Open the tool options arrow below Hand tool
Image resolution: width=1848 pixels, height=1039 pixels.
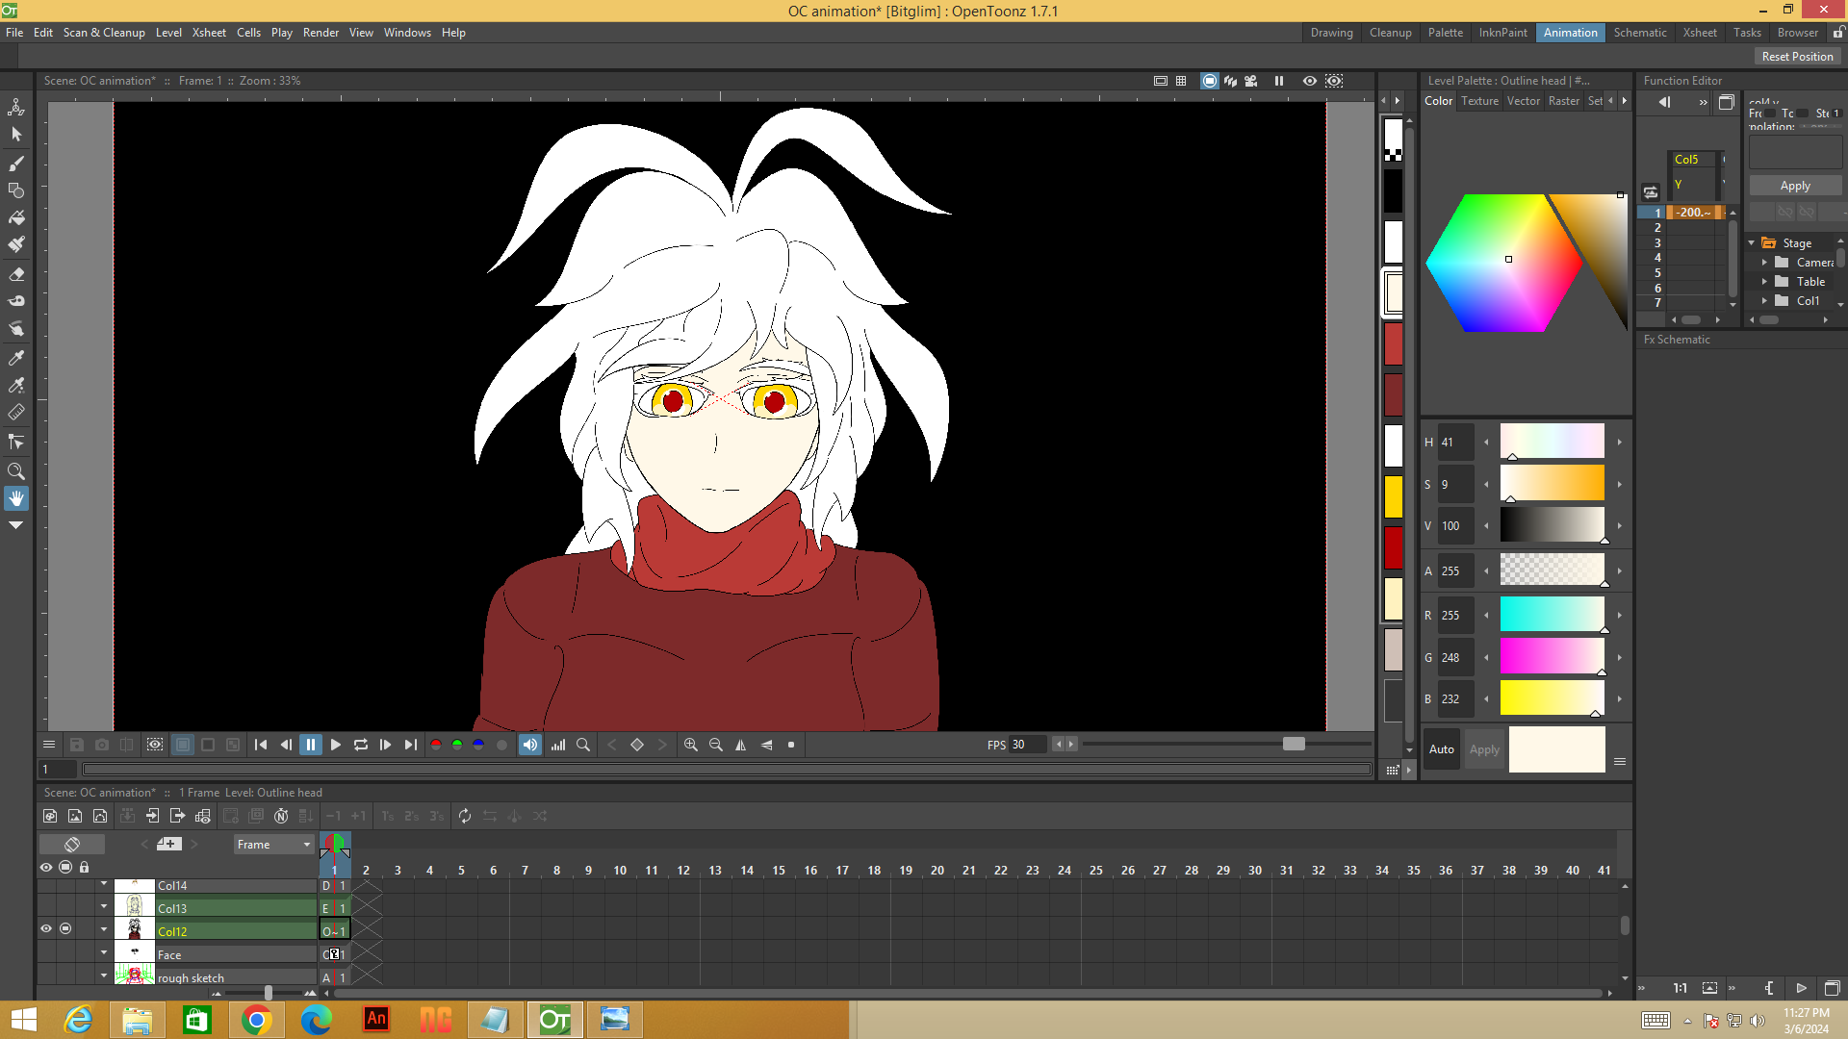point(16,526)
